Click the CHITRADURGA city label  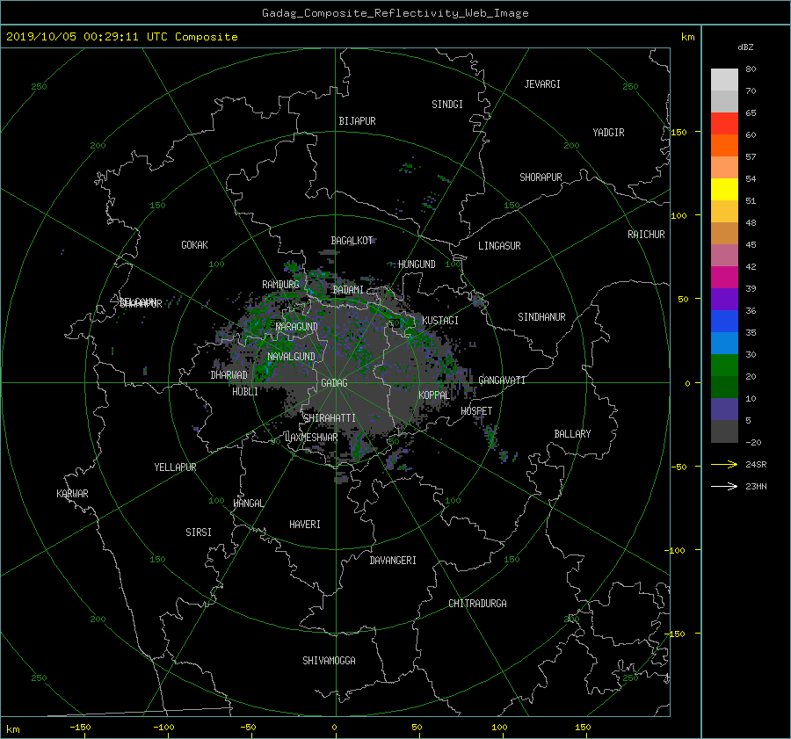[x=477, y=604]
